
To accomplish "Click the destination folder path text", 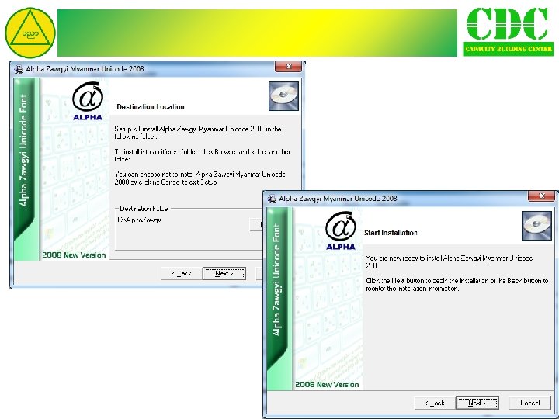I will [x=139, y=220].
